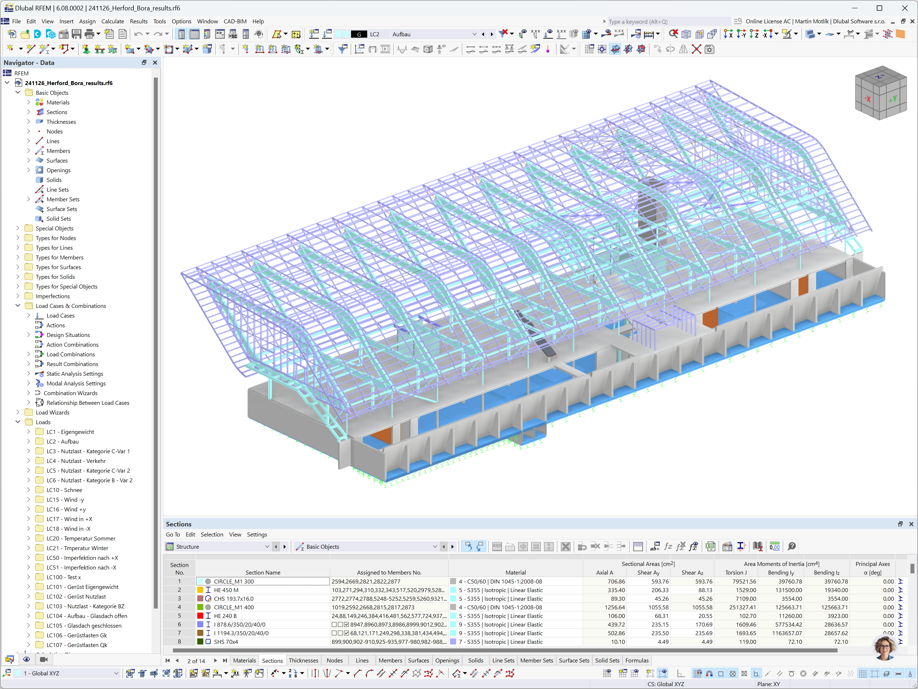Screen dimensions: 918x689
Task: Expand the Load Cases tree item
Action: (27, 315)
